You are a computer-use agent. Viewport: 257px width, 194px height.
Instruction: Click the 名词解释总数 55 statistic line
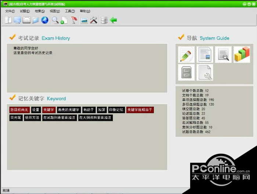click(x=195, y=123)
